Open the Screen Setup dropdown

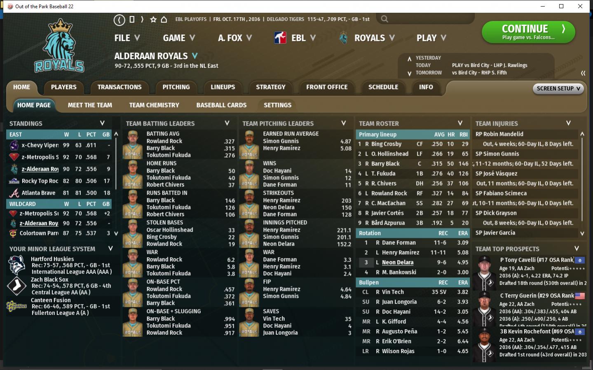[x=558, y=88]
